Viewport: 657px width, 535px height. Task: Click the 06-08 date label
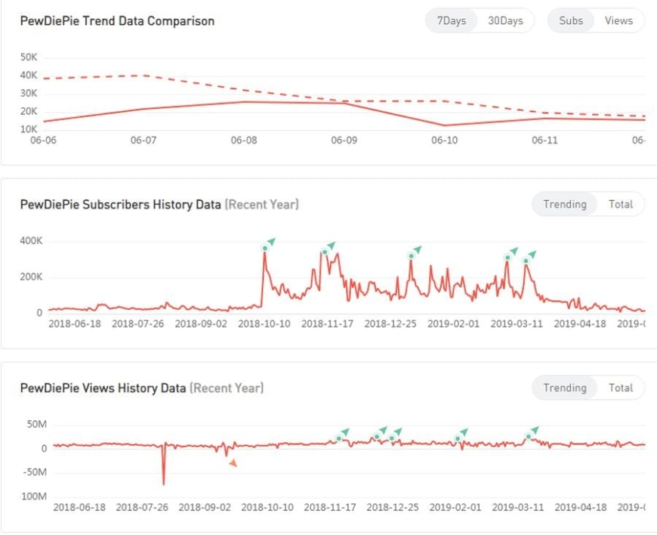(x=244, y=140)
